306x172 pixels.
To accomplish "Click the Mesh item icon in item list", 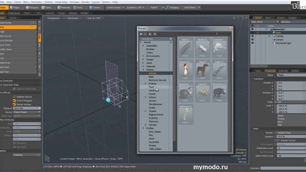I will 274,33.
